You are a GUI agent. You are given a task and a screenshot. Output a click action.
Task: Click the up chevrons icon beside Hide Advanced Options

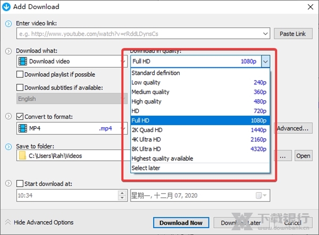[x=8, y=222]
